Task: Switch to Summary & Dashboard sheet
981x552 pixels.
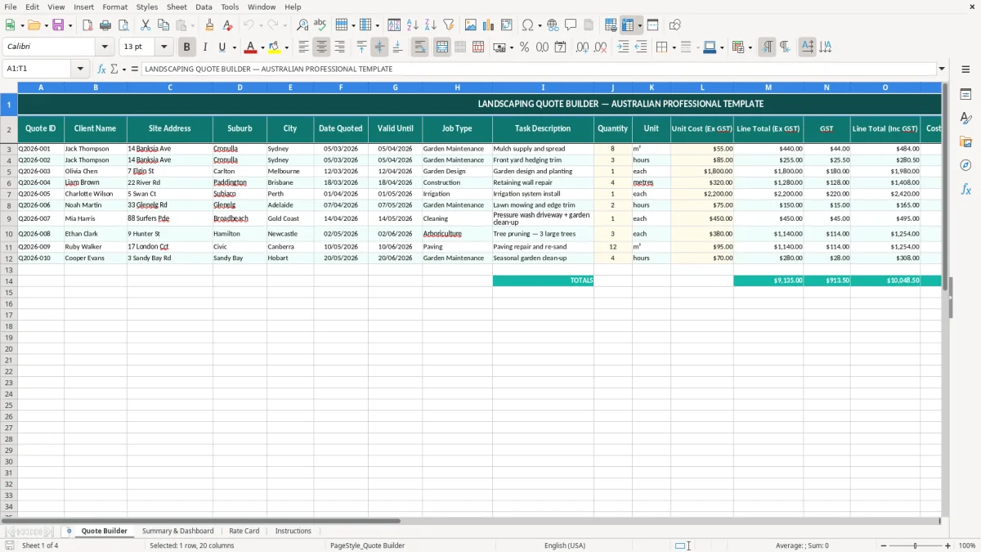Action: 177,532
